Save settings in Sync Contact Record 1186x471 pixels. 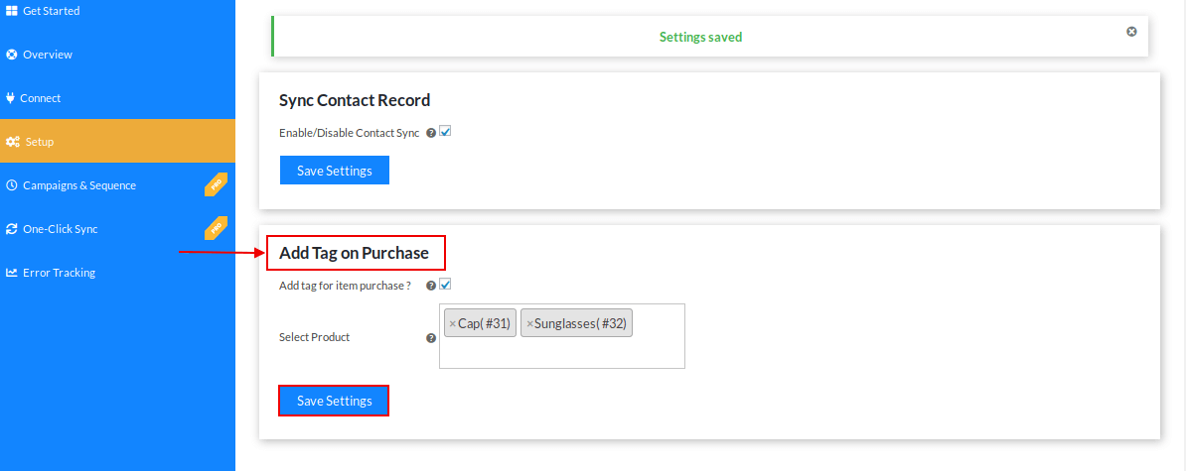coord(335,171)
